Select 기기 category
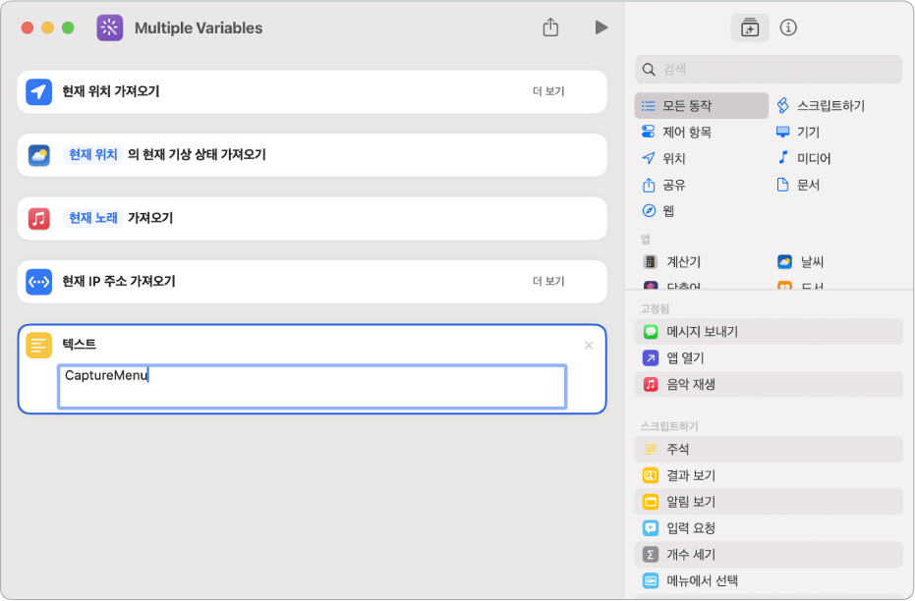The image size is (915, 601). pos(798,132)
